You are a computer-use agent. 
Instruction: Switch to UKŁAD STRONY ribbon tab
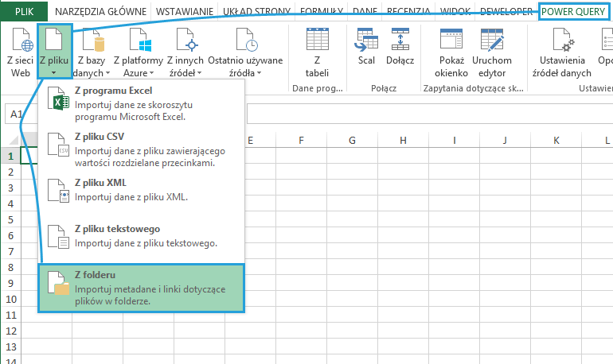click(256, 12)
